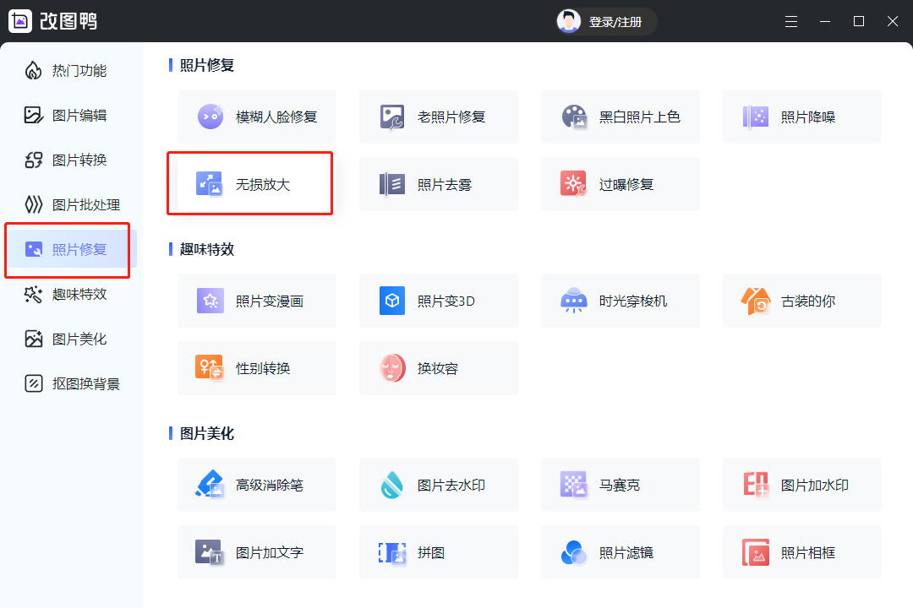The image size is (913, 608).
Task: Open the hamburger menu near window controls
Action: (x=791, y=21)
